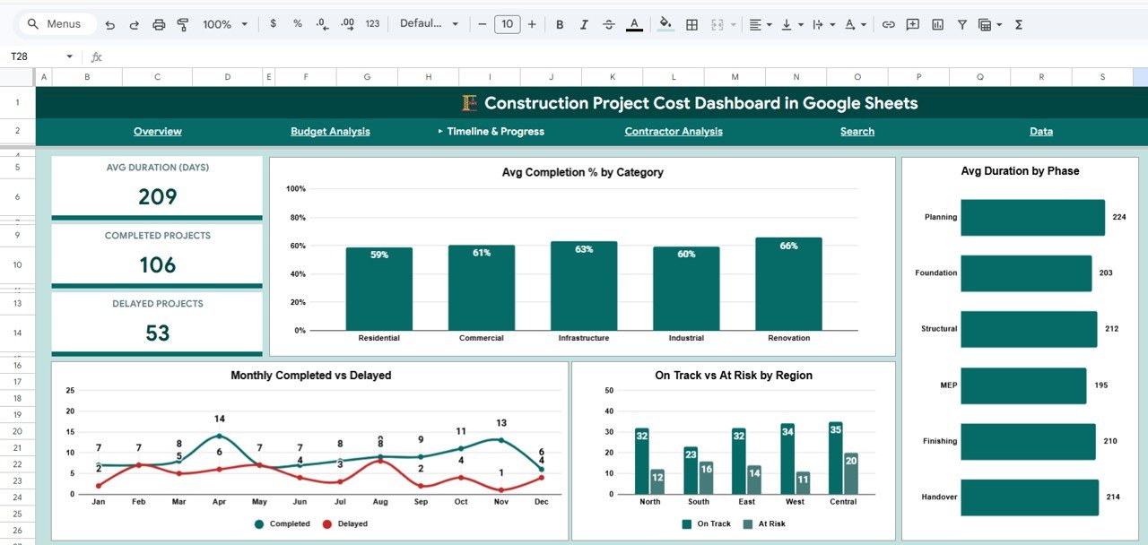Toggle italic formatting

pyautogui.click(x=584, y=24)
